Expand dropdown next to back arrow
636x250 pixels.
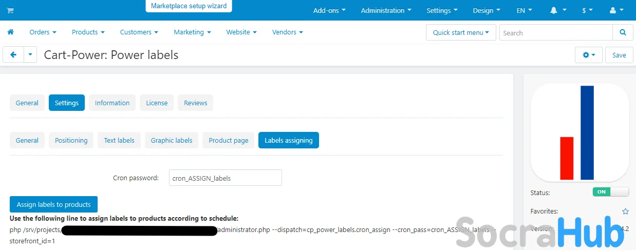pos(30,54)
